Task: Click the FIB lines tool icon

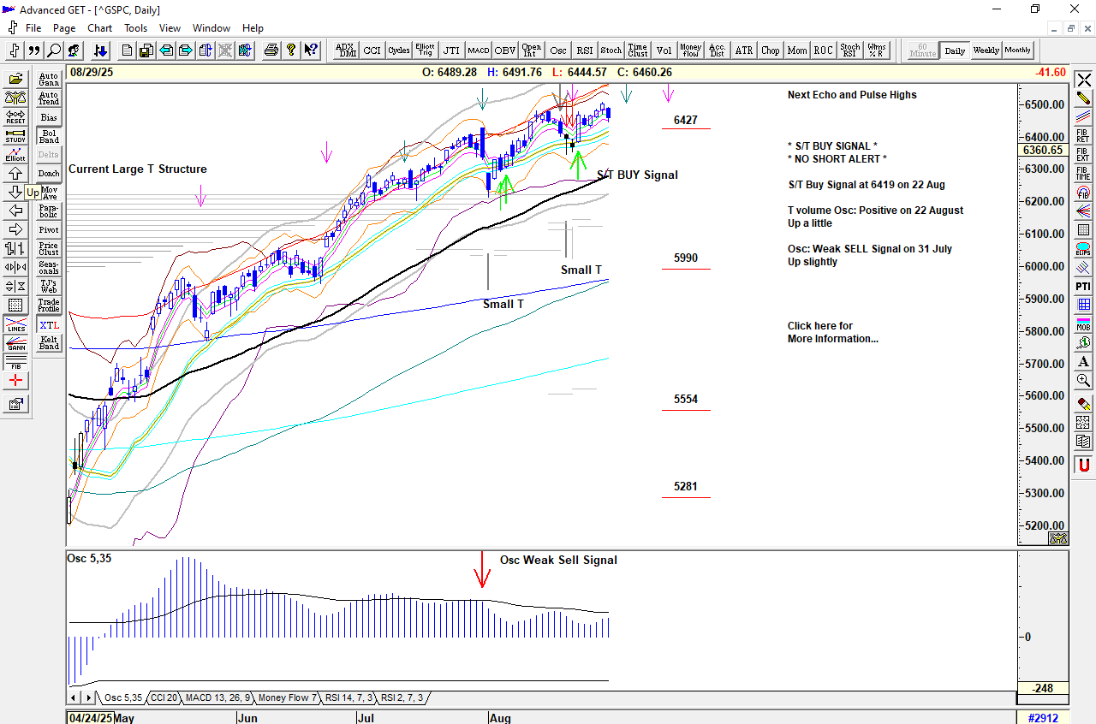Action: (15, 363)
